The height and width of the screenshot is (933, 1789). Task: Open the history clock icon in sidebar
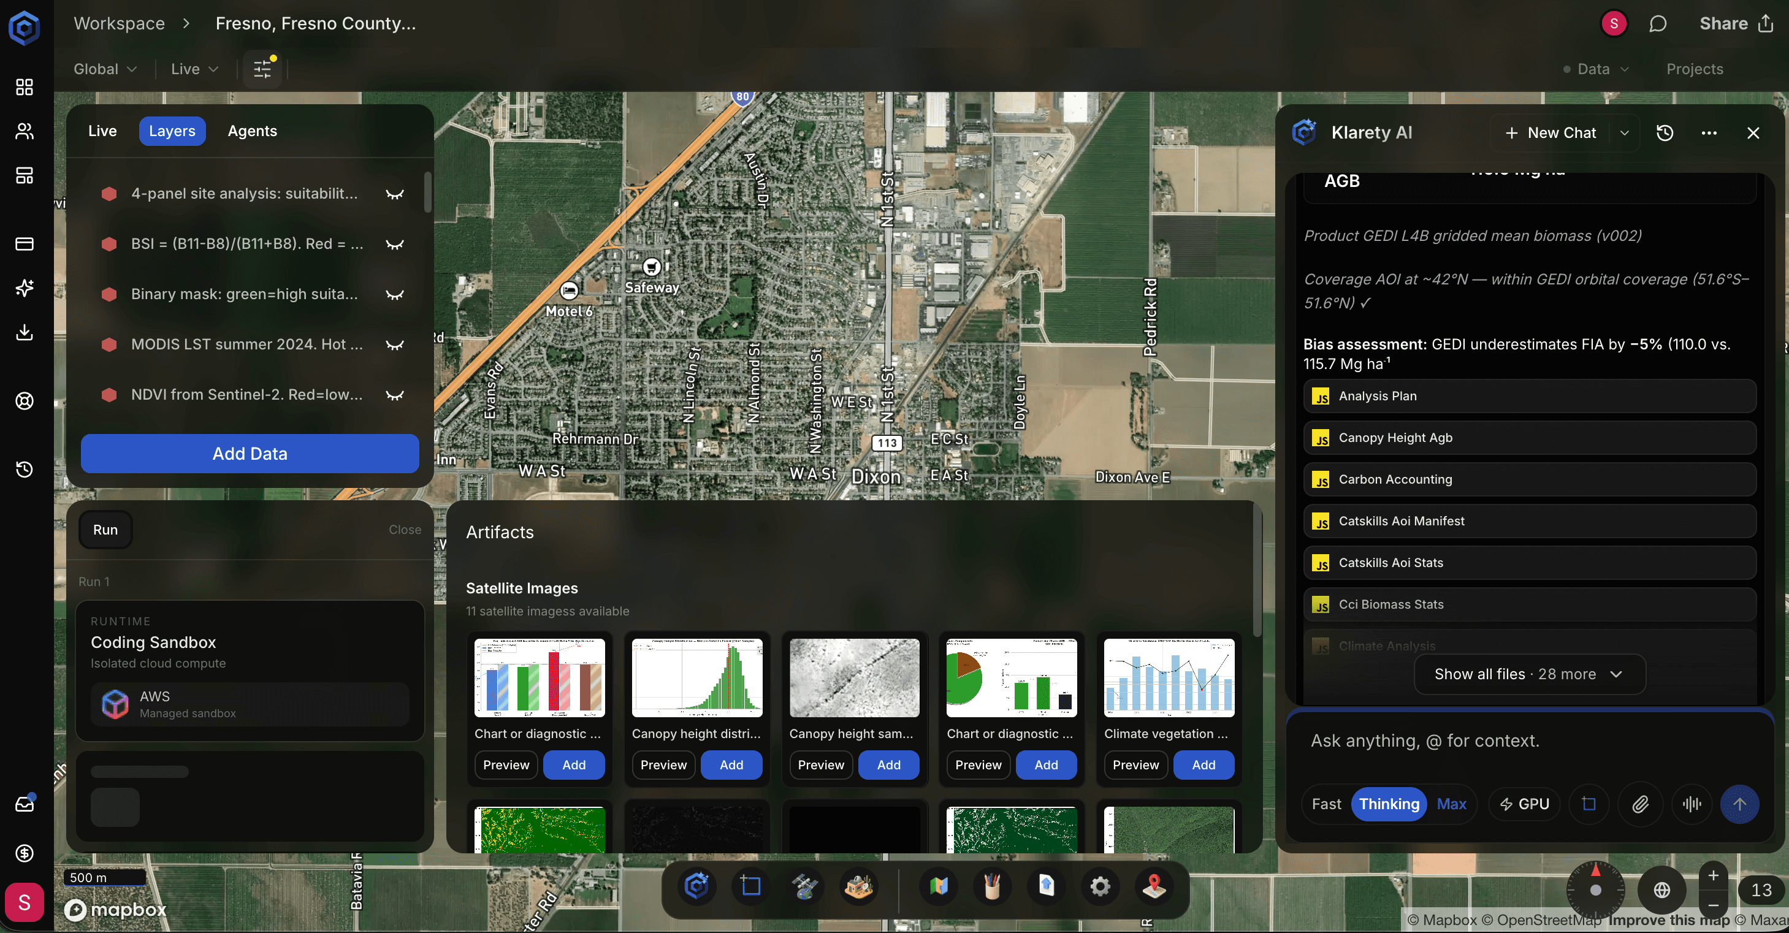click(25, 470)
